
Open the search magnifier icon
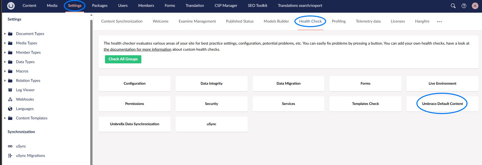coord(453,6)
